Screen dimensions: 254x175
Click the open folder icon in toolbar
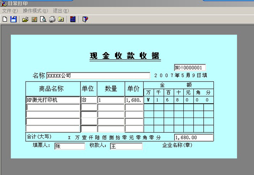[25, 19]
